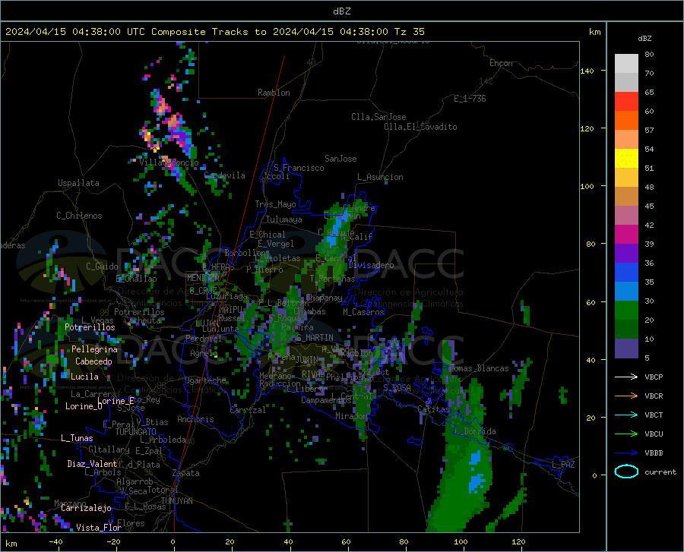Click the Lucila label on map
The image size is (684, 552).
(x=84, y=377)
